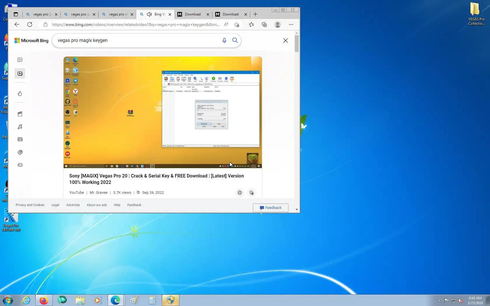This screenshot has width=490, height=306.
Task: Open the Legal footer link
Action: click(x=55, y=205)
